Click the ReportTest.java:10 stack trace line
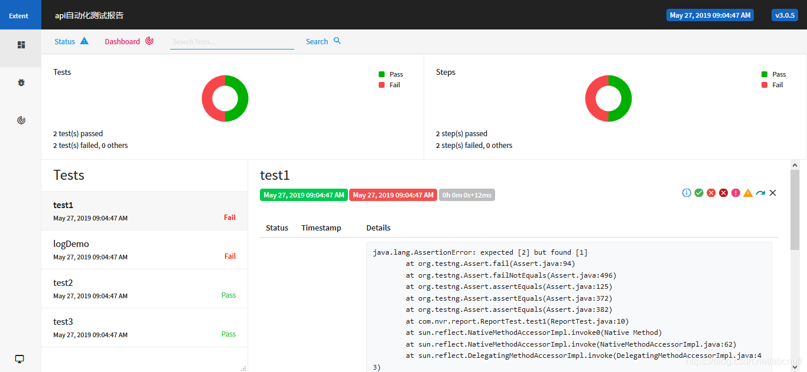807x372 pixels. [518, 321]
